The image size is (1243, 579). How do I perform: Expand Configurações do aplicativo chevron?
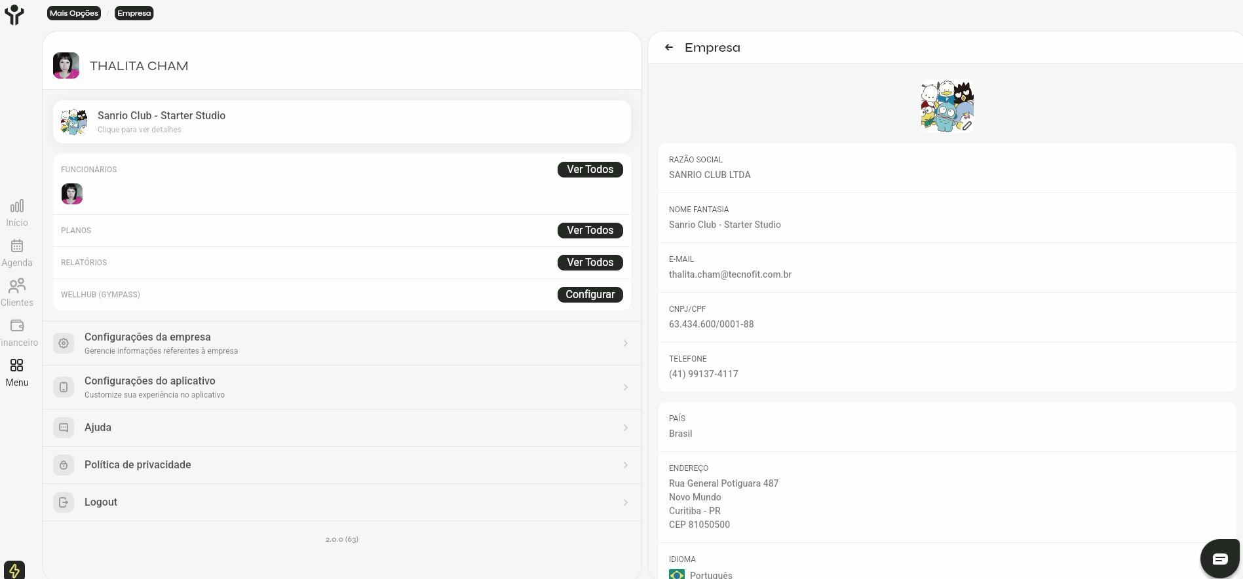coord(626,387)
